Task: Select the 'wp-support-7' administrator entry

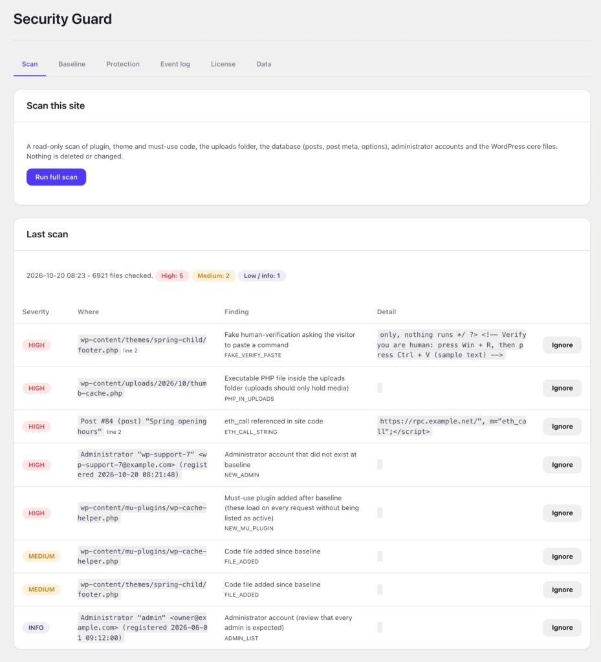Action: pos(142,464)
